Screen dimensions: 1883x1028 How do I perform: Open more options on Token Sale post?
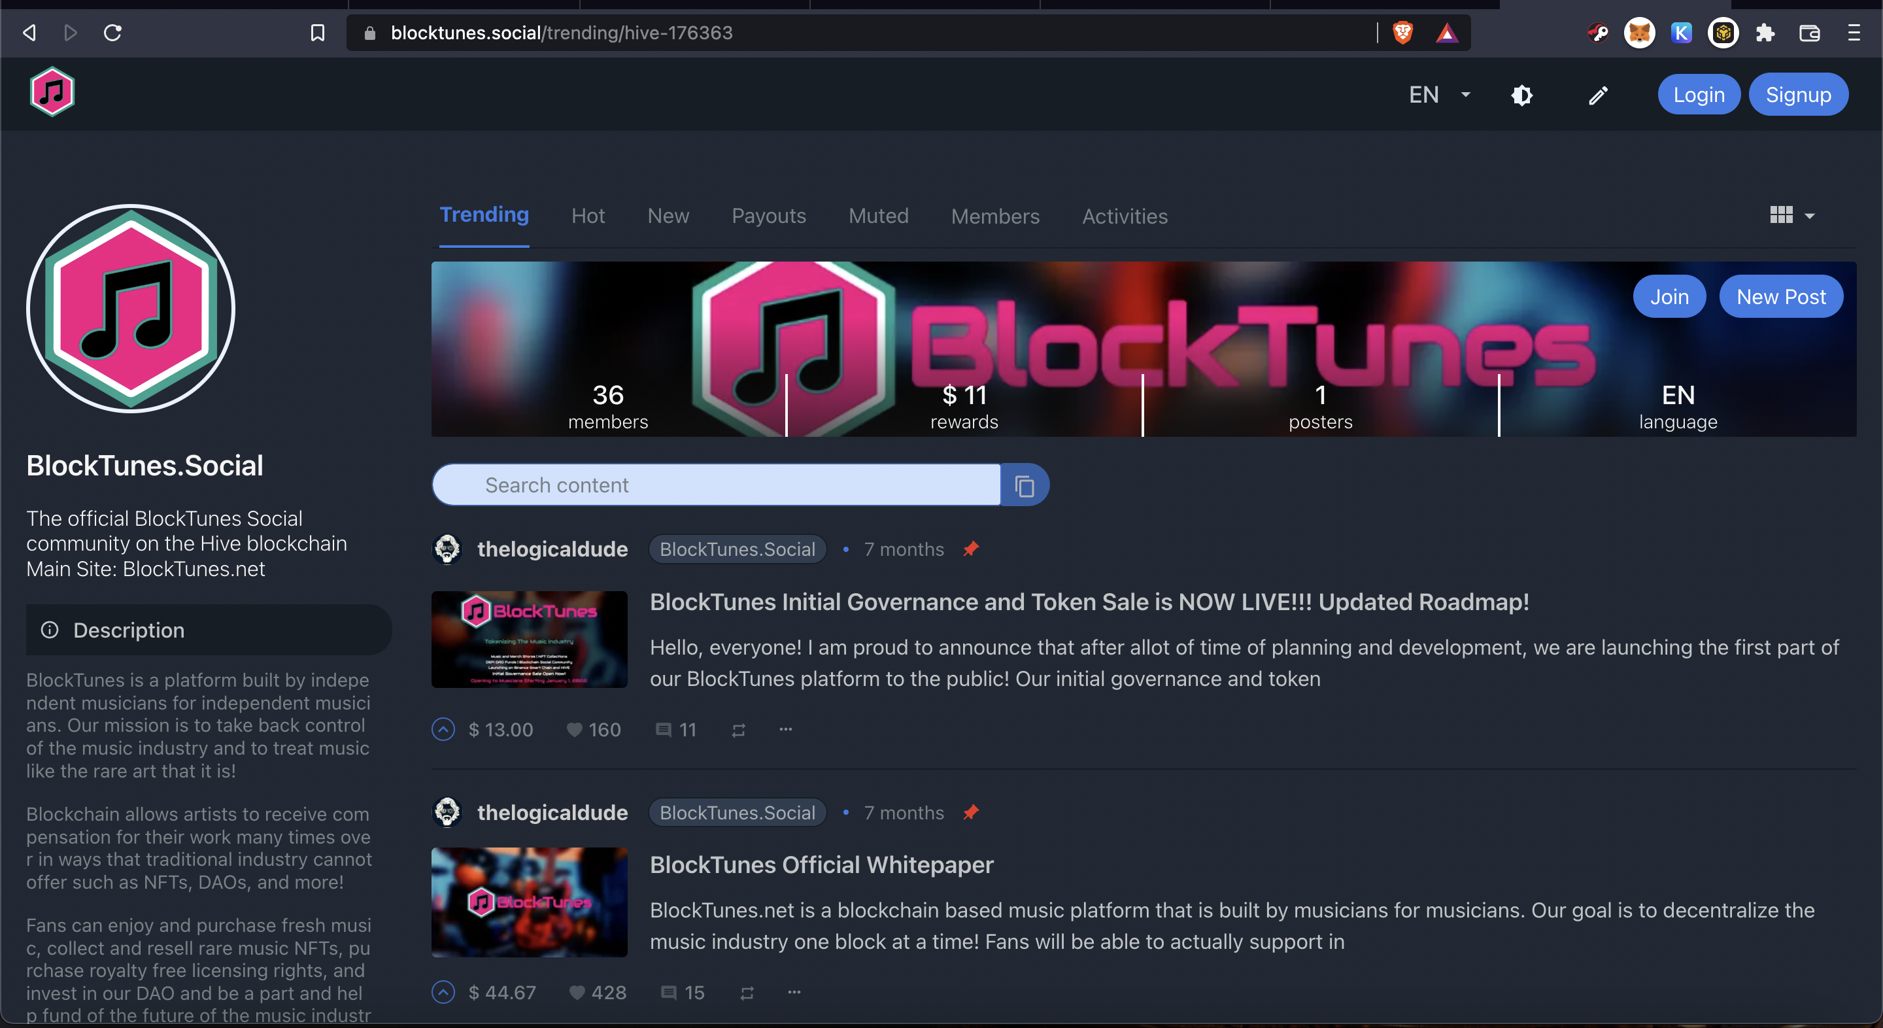click(786, 729)
